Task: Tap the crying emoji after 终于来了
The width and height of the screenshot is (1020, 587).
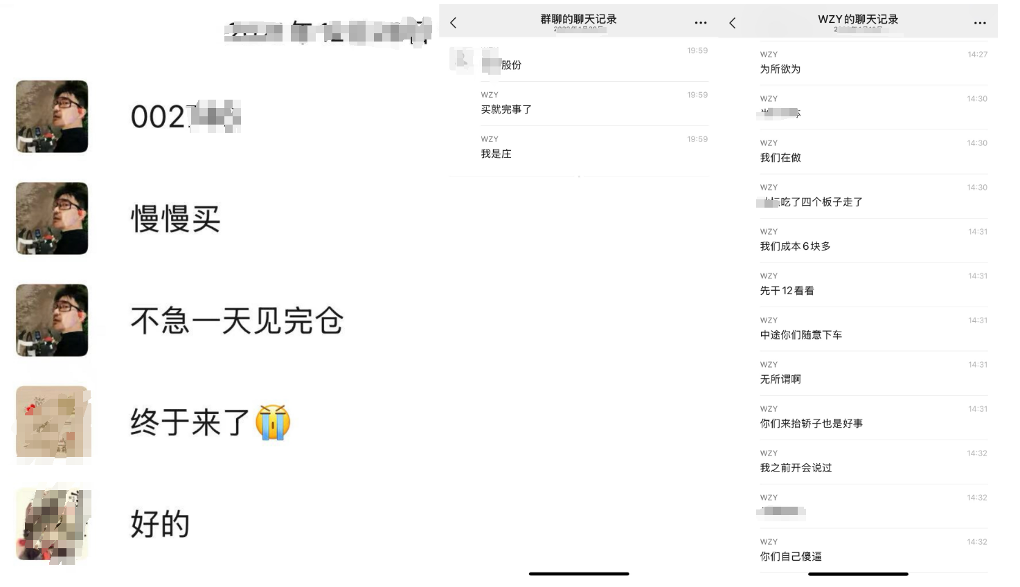Action: point(273,422)
